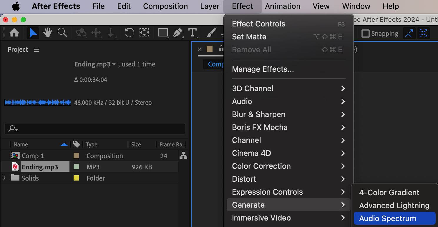This screenshot has width=438, height=227.
Task: Open the search filter dropdown in Project panel
Action: [x=13, y=129]
